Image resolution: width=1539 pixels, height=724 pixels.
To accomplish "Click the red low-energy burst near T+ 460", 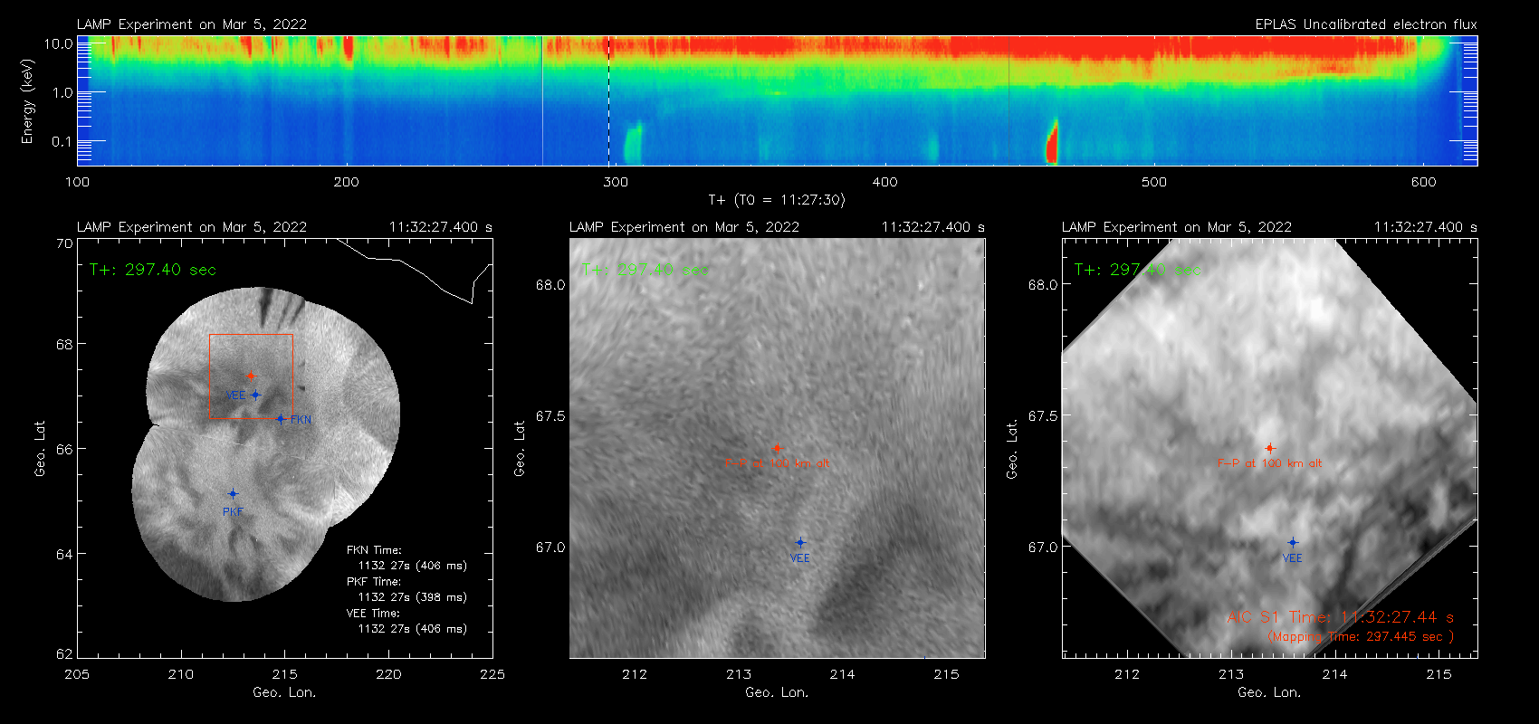I will (x=1052, y=142).
